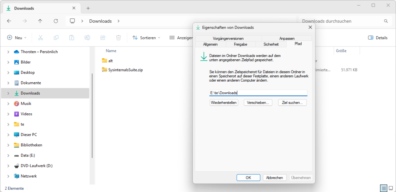
Task: Open the Sortieren dropdown menu
Action: pyautogui.click(x=146, y=38)
